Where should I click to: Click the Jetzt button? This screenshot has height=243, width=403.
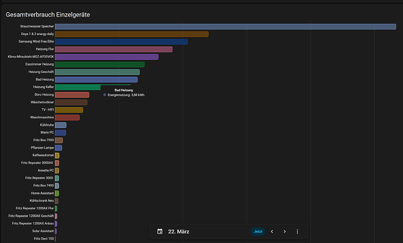click(x=258, y=231)
